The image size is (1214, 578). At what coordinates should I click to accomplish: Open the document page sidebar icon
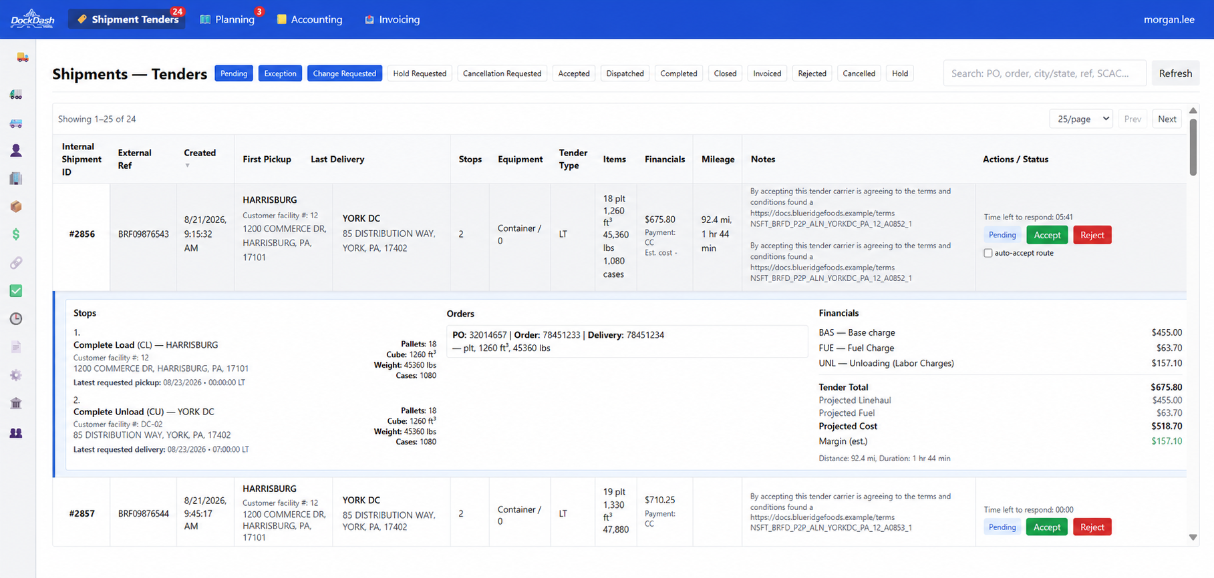click(16, 347)
